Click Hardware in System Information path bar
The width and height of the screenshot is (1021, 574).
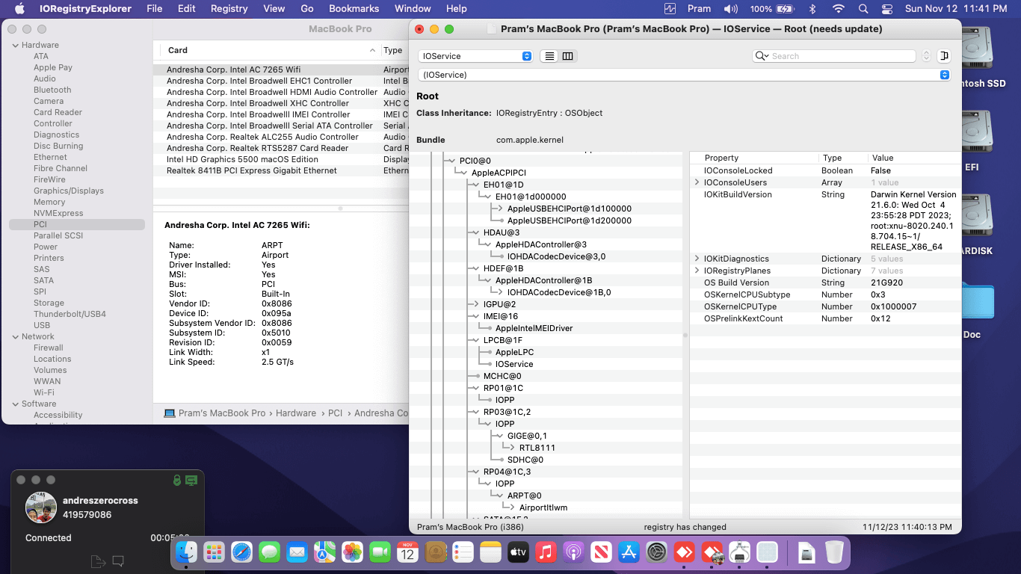click(x=296, y=413)
